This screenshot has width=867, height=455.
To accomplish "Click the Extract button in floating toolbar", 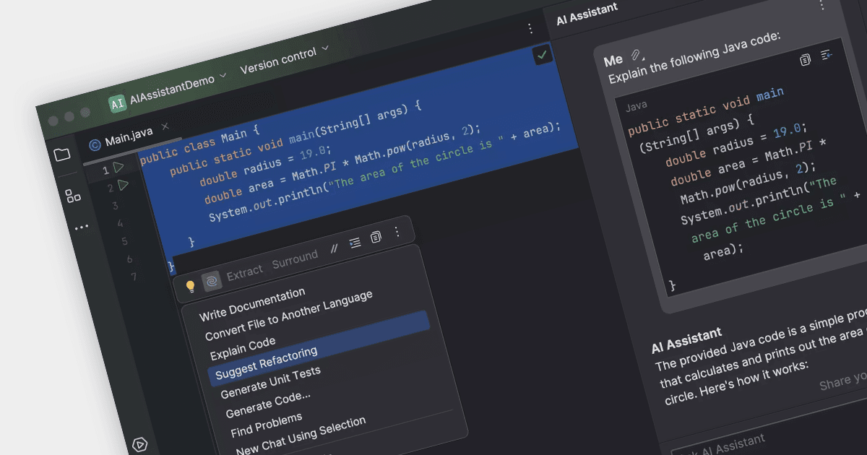I will 245,273.
